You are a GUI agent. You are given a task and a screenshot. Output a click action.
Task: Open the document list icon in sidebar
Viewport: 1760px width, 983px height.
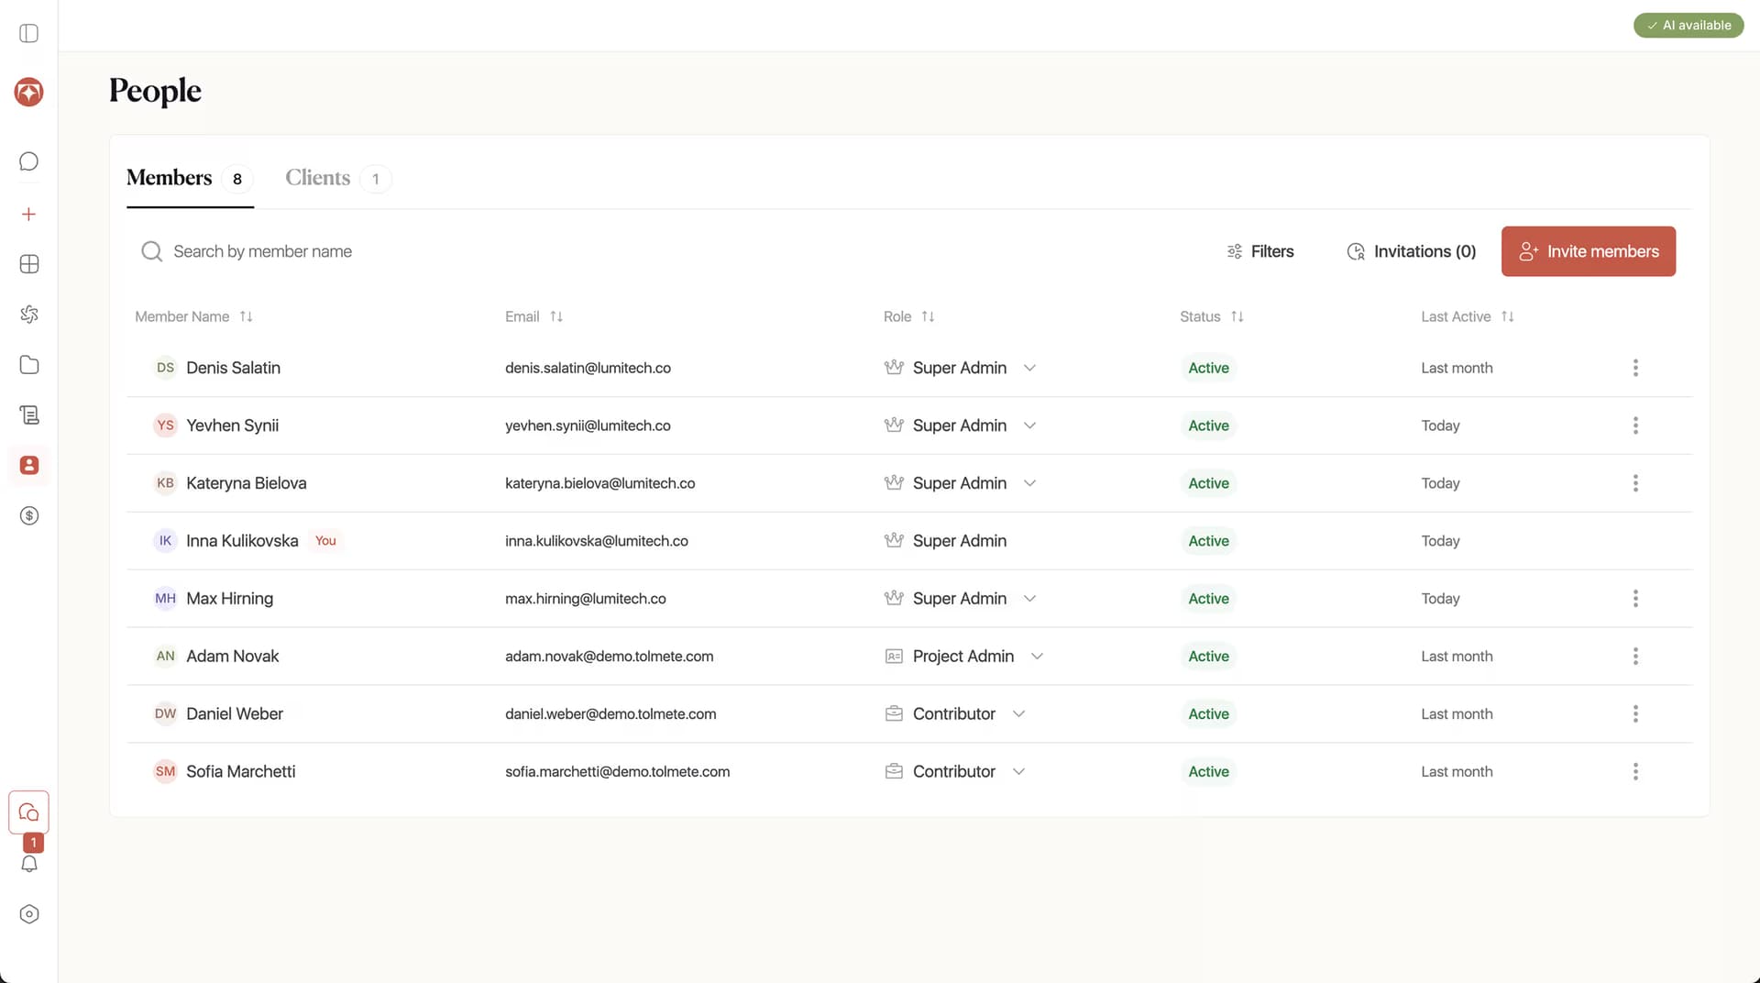(29, 415)
